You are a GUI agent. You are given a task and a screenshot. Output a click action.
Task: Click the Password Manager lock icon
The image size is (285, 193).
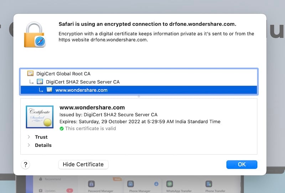point(91,184)
